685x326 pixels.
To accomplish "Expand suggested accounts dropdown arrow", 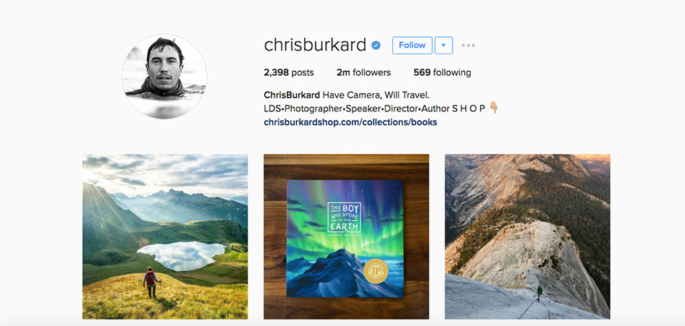I will [443, 46].
